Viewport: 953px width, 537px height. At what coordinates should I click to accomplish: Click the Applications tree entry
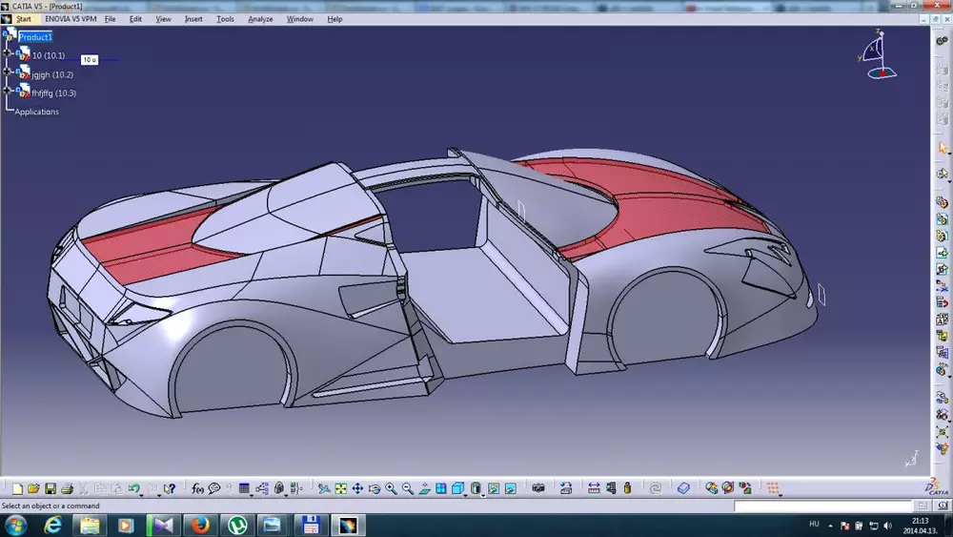tap(37, 112)
